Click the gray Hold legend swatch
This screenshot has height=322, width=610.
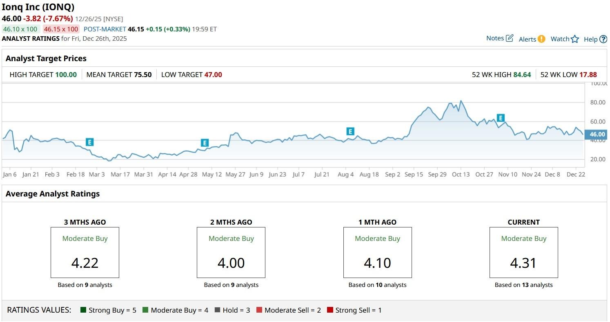point(217,310)
